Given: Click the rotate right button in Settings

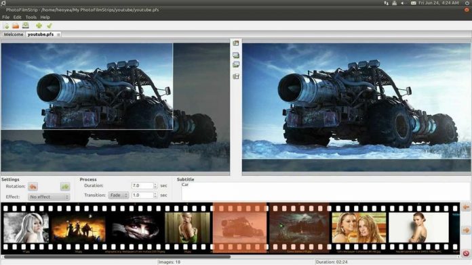Looking at the screenshot, I should coord(65,187).
